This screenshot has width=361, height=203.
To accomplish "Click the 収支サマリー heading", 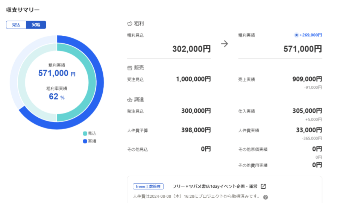I will pyautogui.click(x=23, y=10).
